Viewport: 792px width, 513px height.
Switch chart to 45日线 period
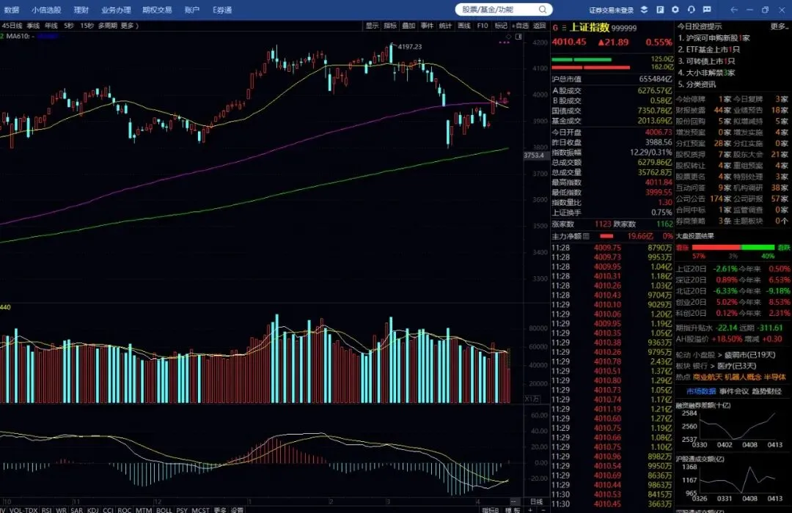[11, 26]
